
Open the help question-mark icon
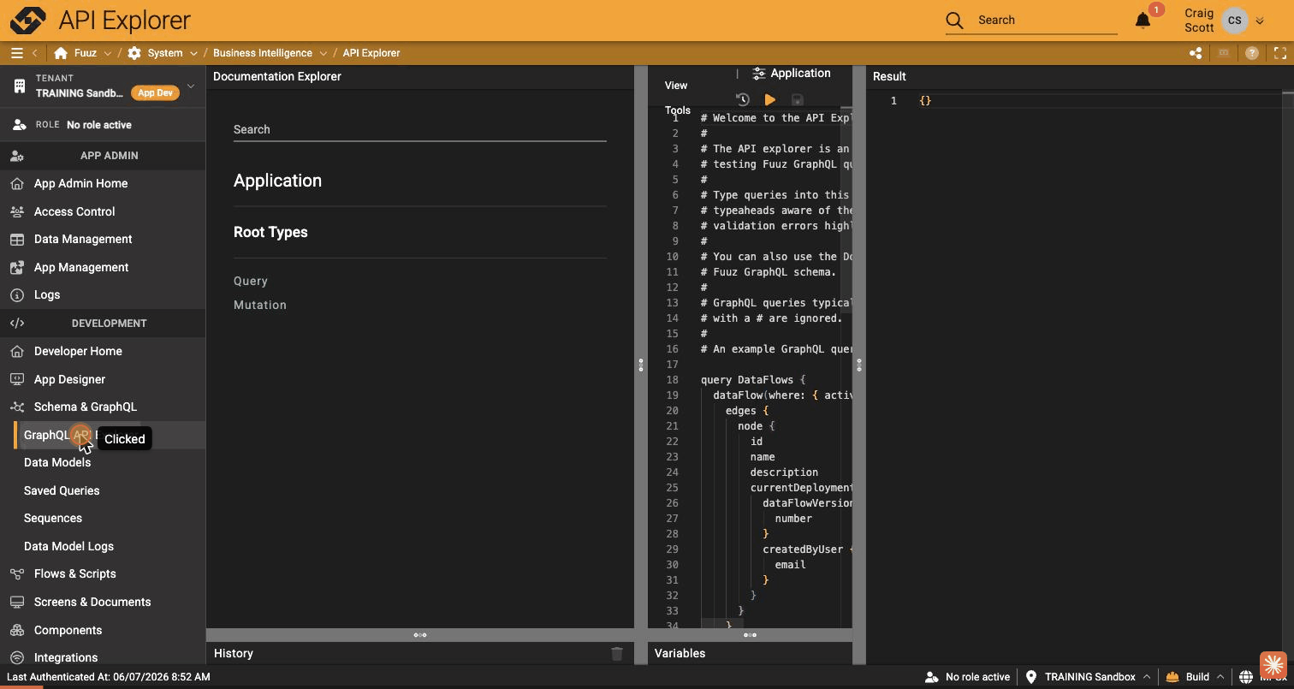point(1252,53)
